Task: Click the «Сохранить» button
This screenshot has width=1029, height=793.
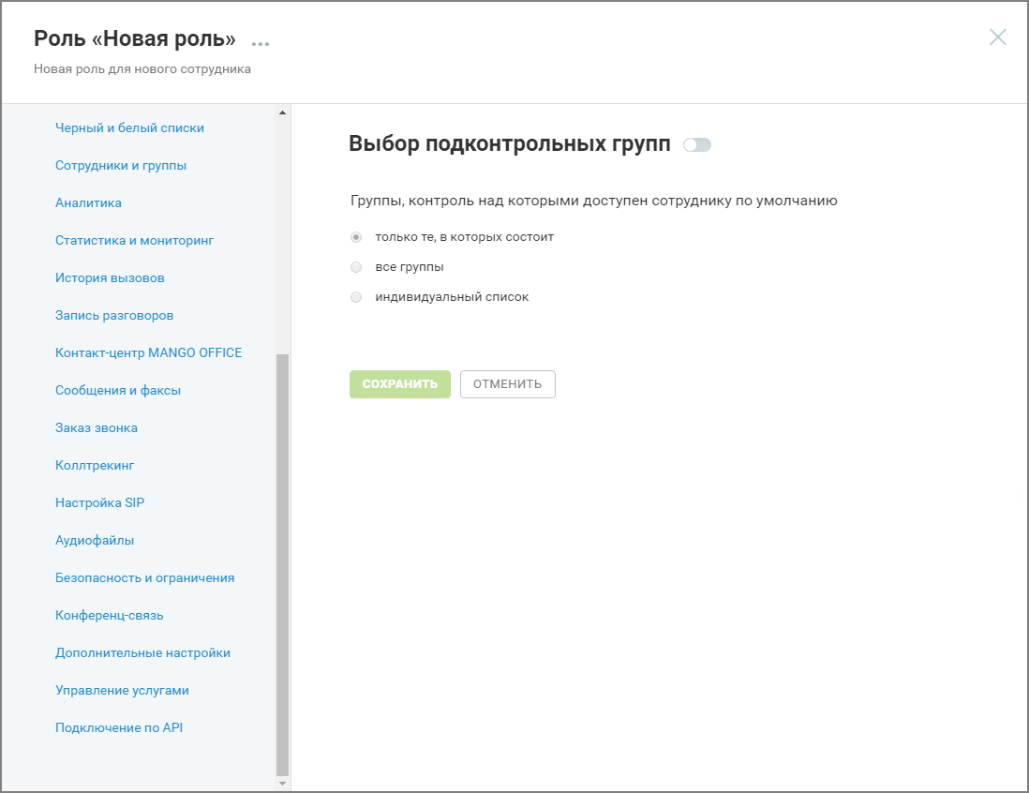Action: (399, 384)
